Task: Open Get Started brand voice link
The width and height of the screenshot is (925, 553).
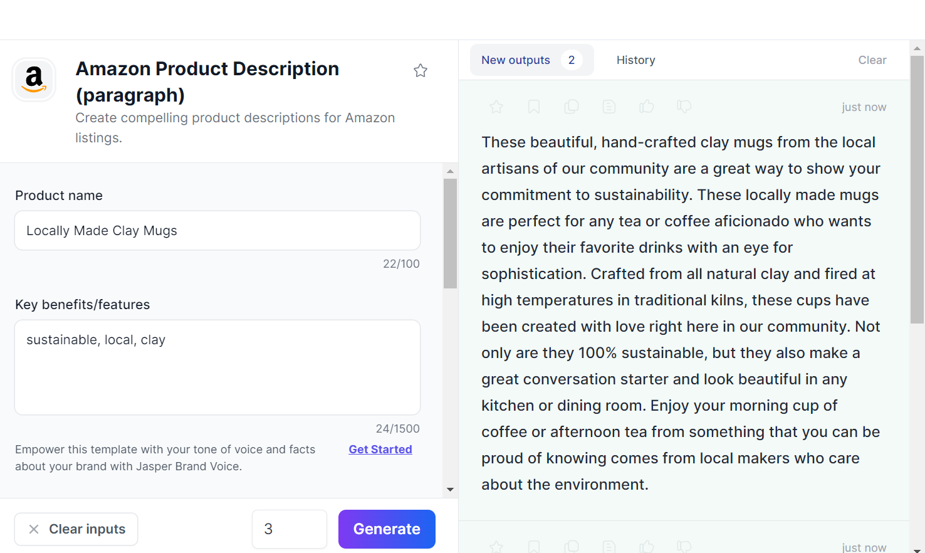Action: tap(380, 450)
